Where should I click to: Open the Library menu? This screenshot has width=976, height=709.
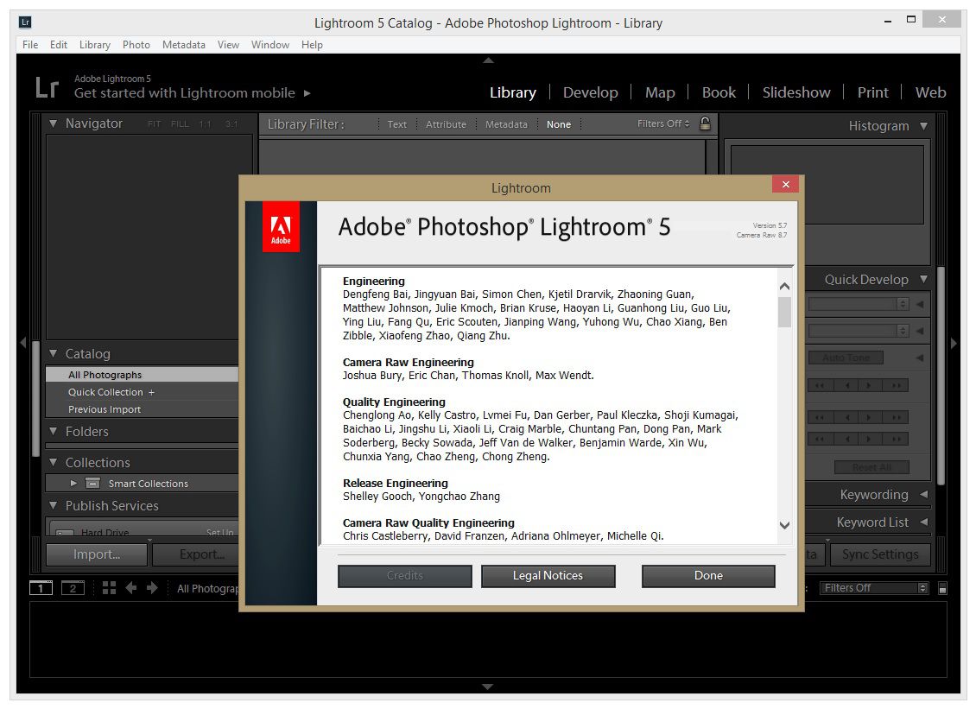(x=95, y=45)
